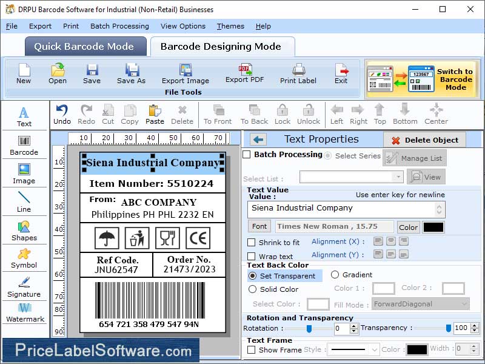Click the Save icon in File Tools
The height and width of the screenshot is (364, 485).
(92, 70)
